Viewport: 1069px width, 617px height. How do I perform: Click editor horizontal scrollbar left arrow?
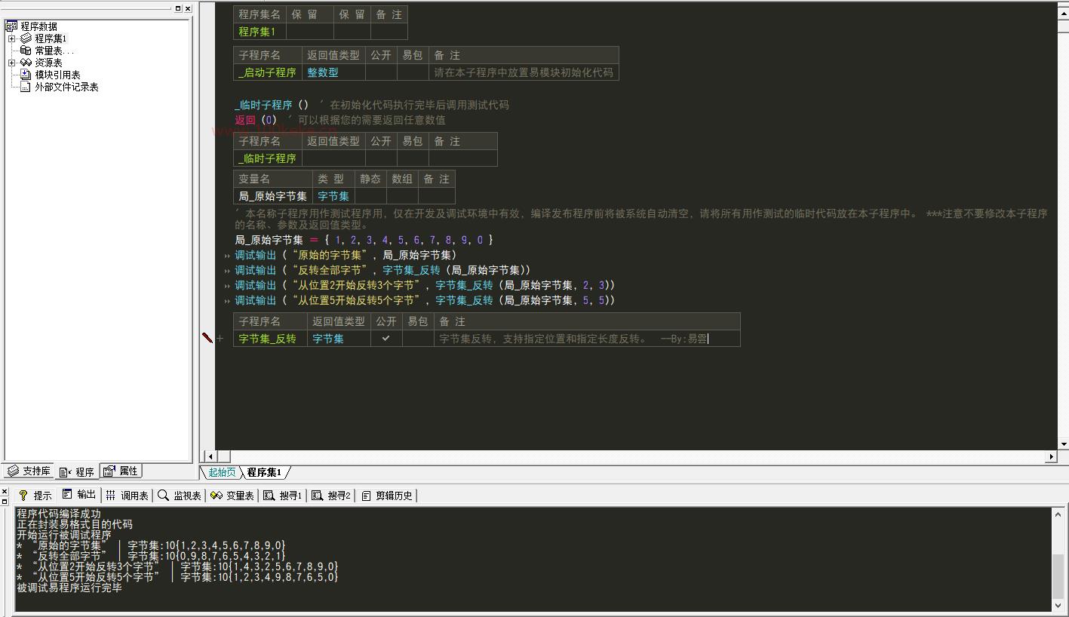pos(210,456)
